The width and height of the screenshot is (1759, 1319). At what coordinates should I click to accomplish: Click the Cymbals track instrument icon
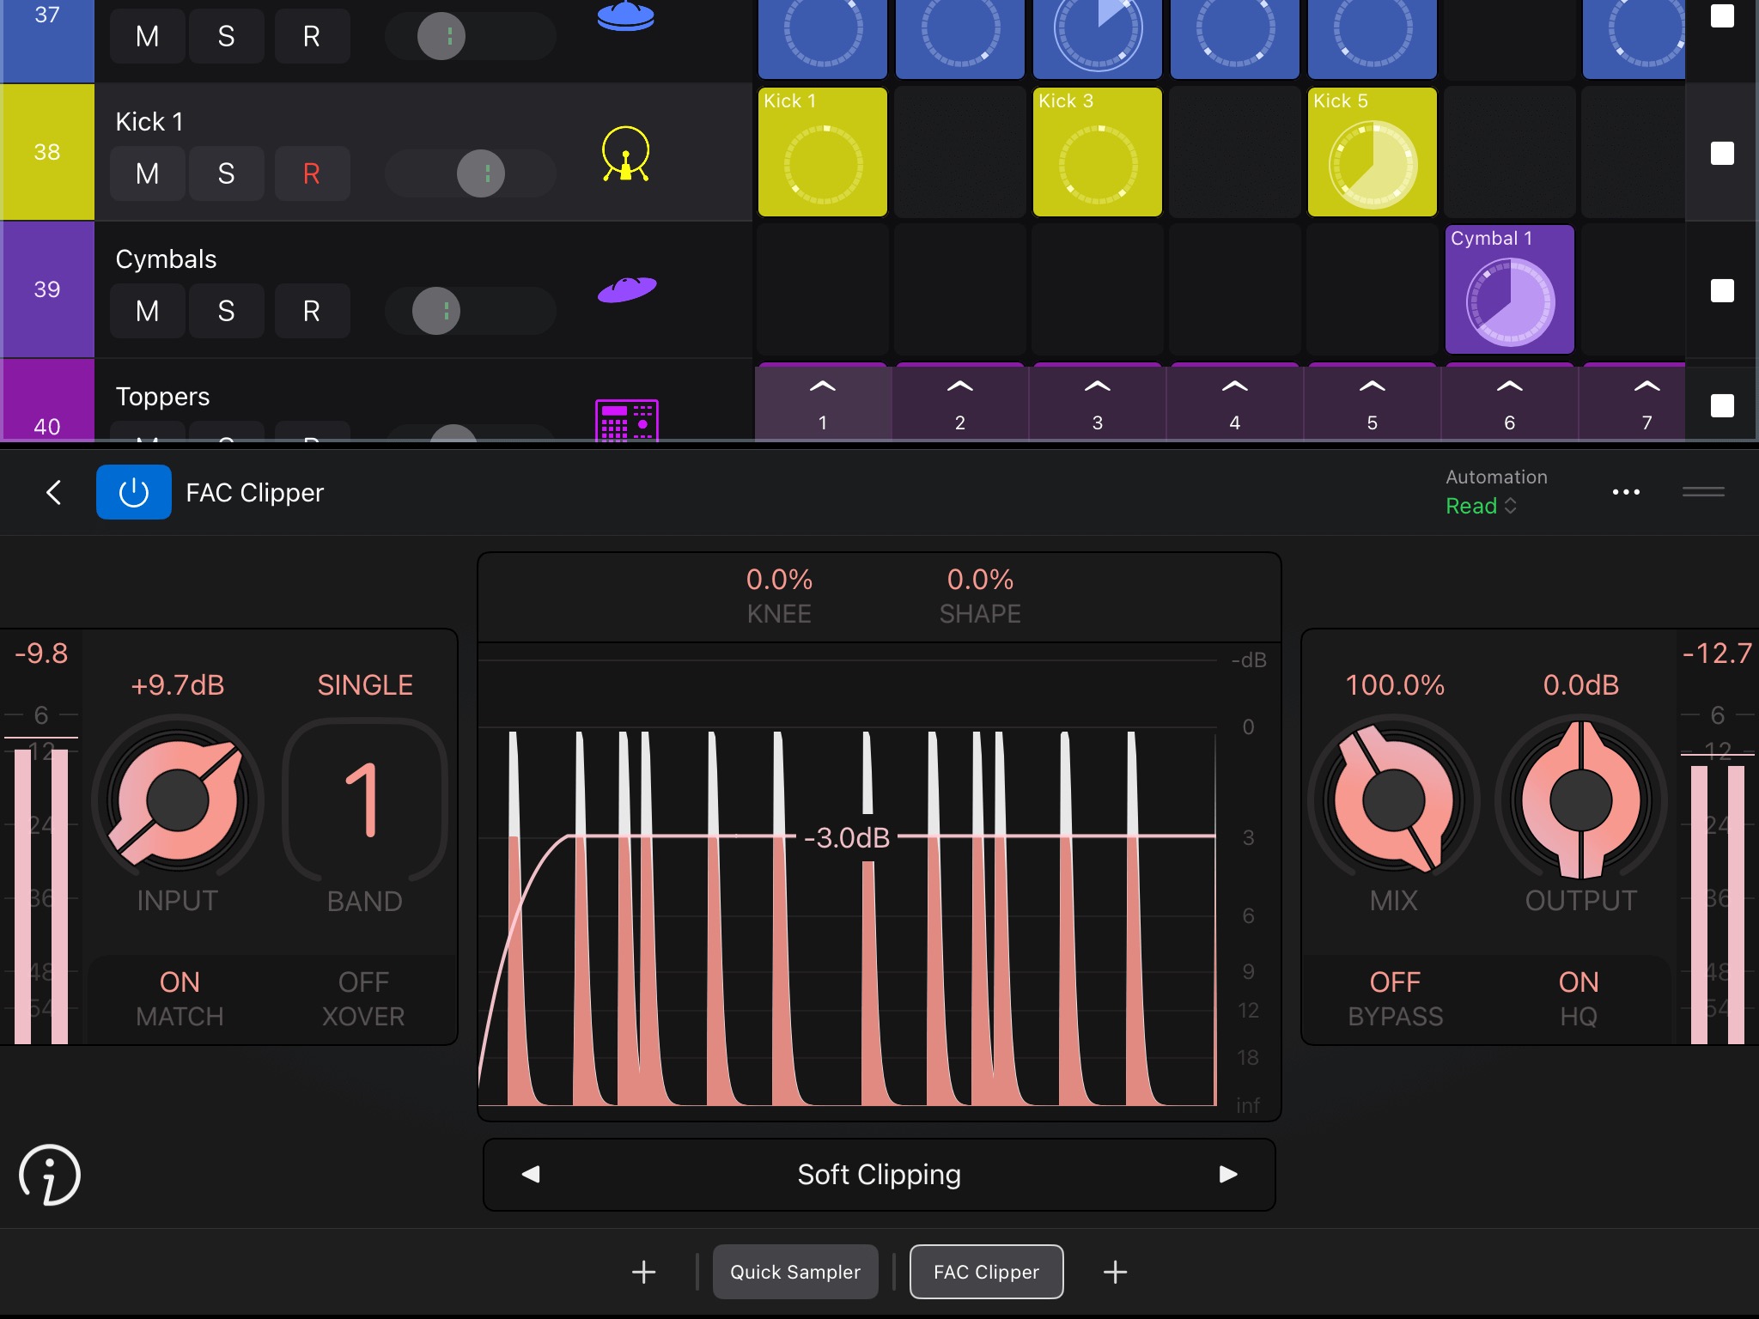[627, 289]
